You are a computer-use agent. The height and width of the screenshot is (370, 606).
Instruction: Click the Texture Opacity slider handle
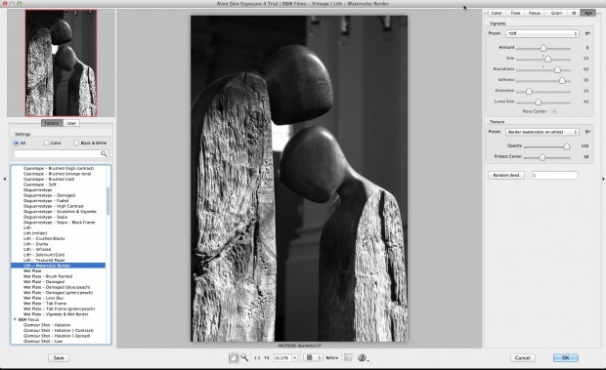pyautogui.click(x=567, y=146)
